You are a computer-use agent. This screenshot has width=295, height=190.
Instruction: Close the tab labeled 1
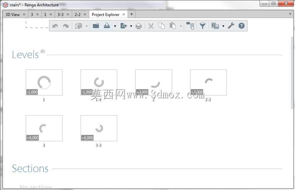51,14
